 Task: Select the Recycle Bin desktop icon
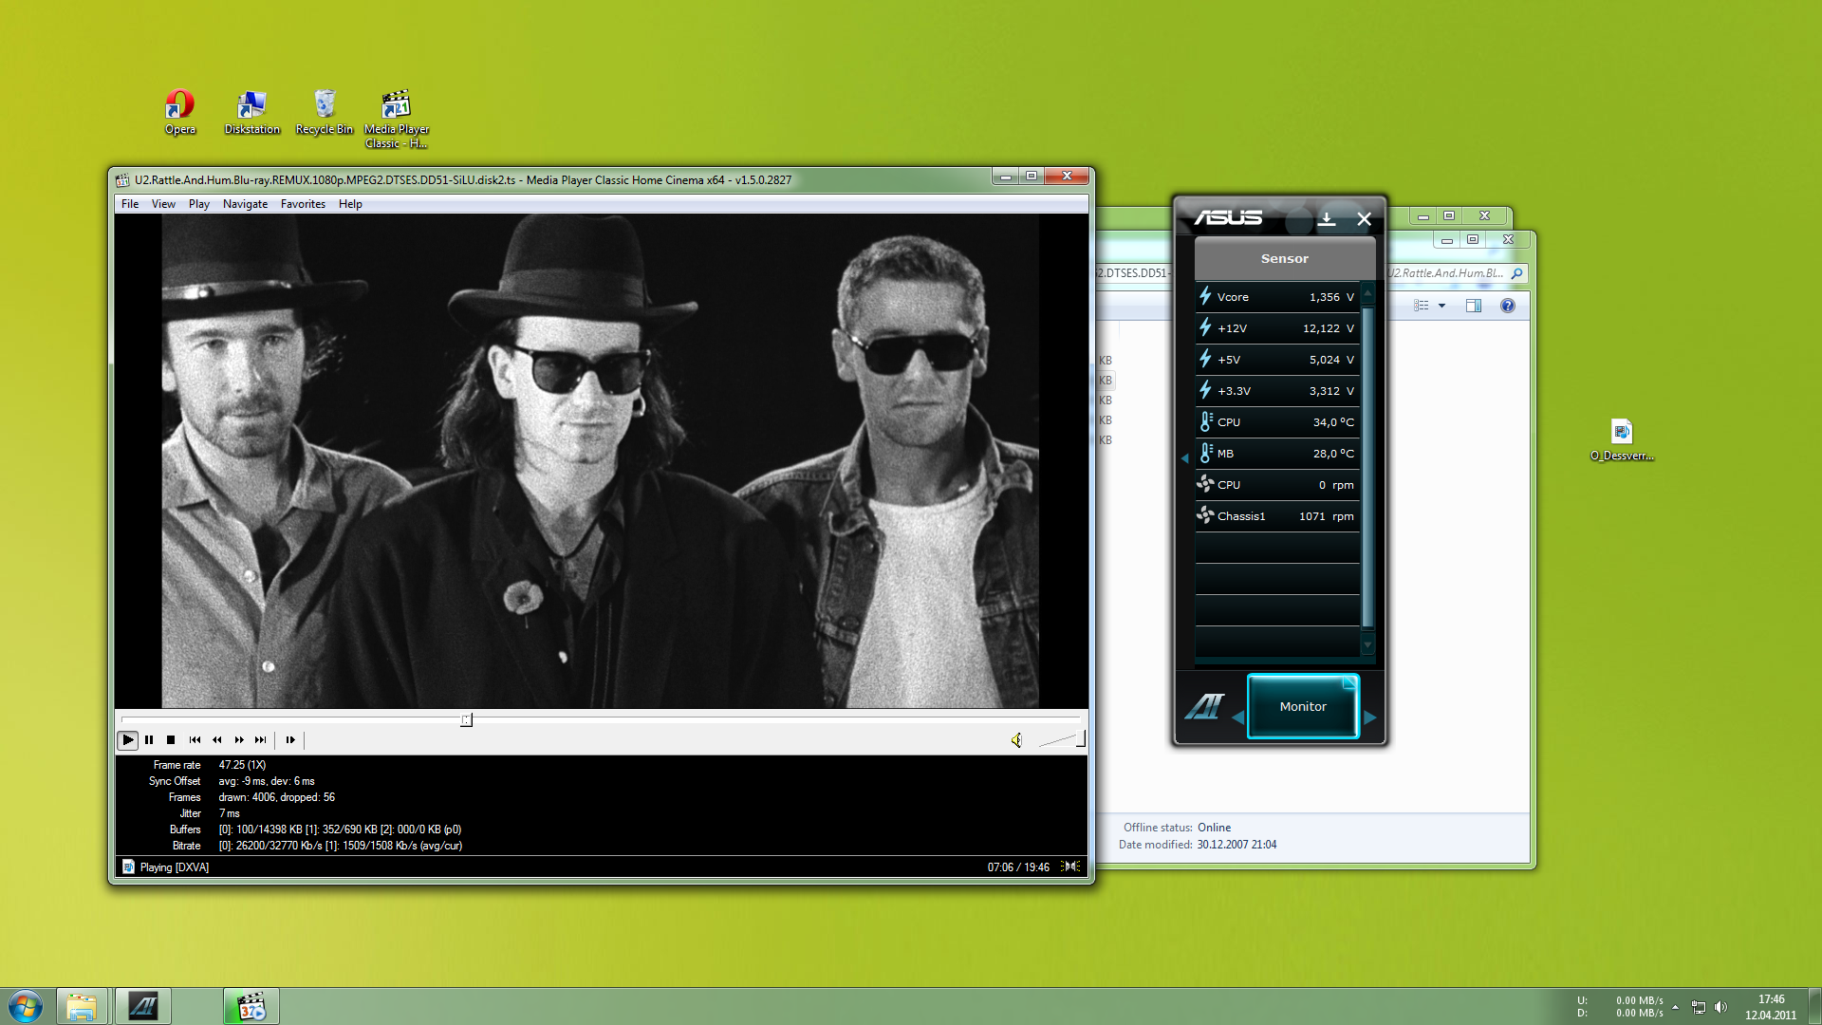coord(324,112)
